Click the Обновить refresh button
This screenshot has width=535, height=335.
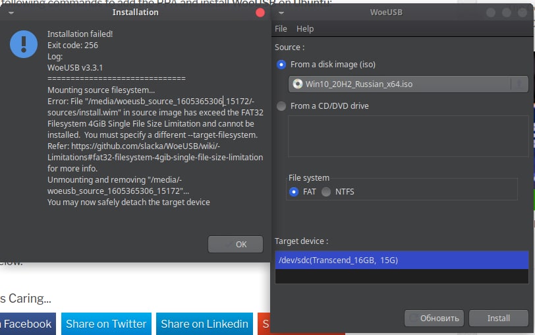click(434, 319)
